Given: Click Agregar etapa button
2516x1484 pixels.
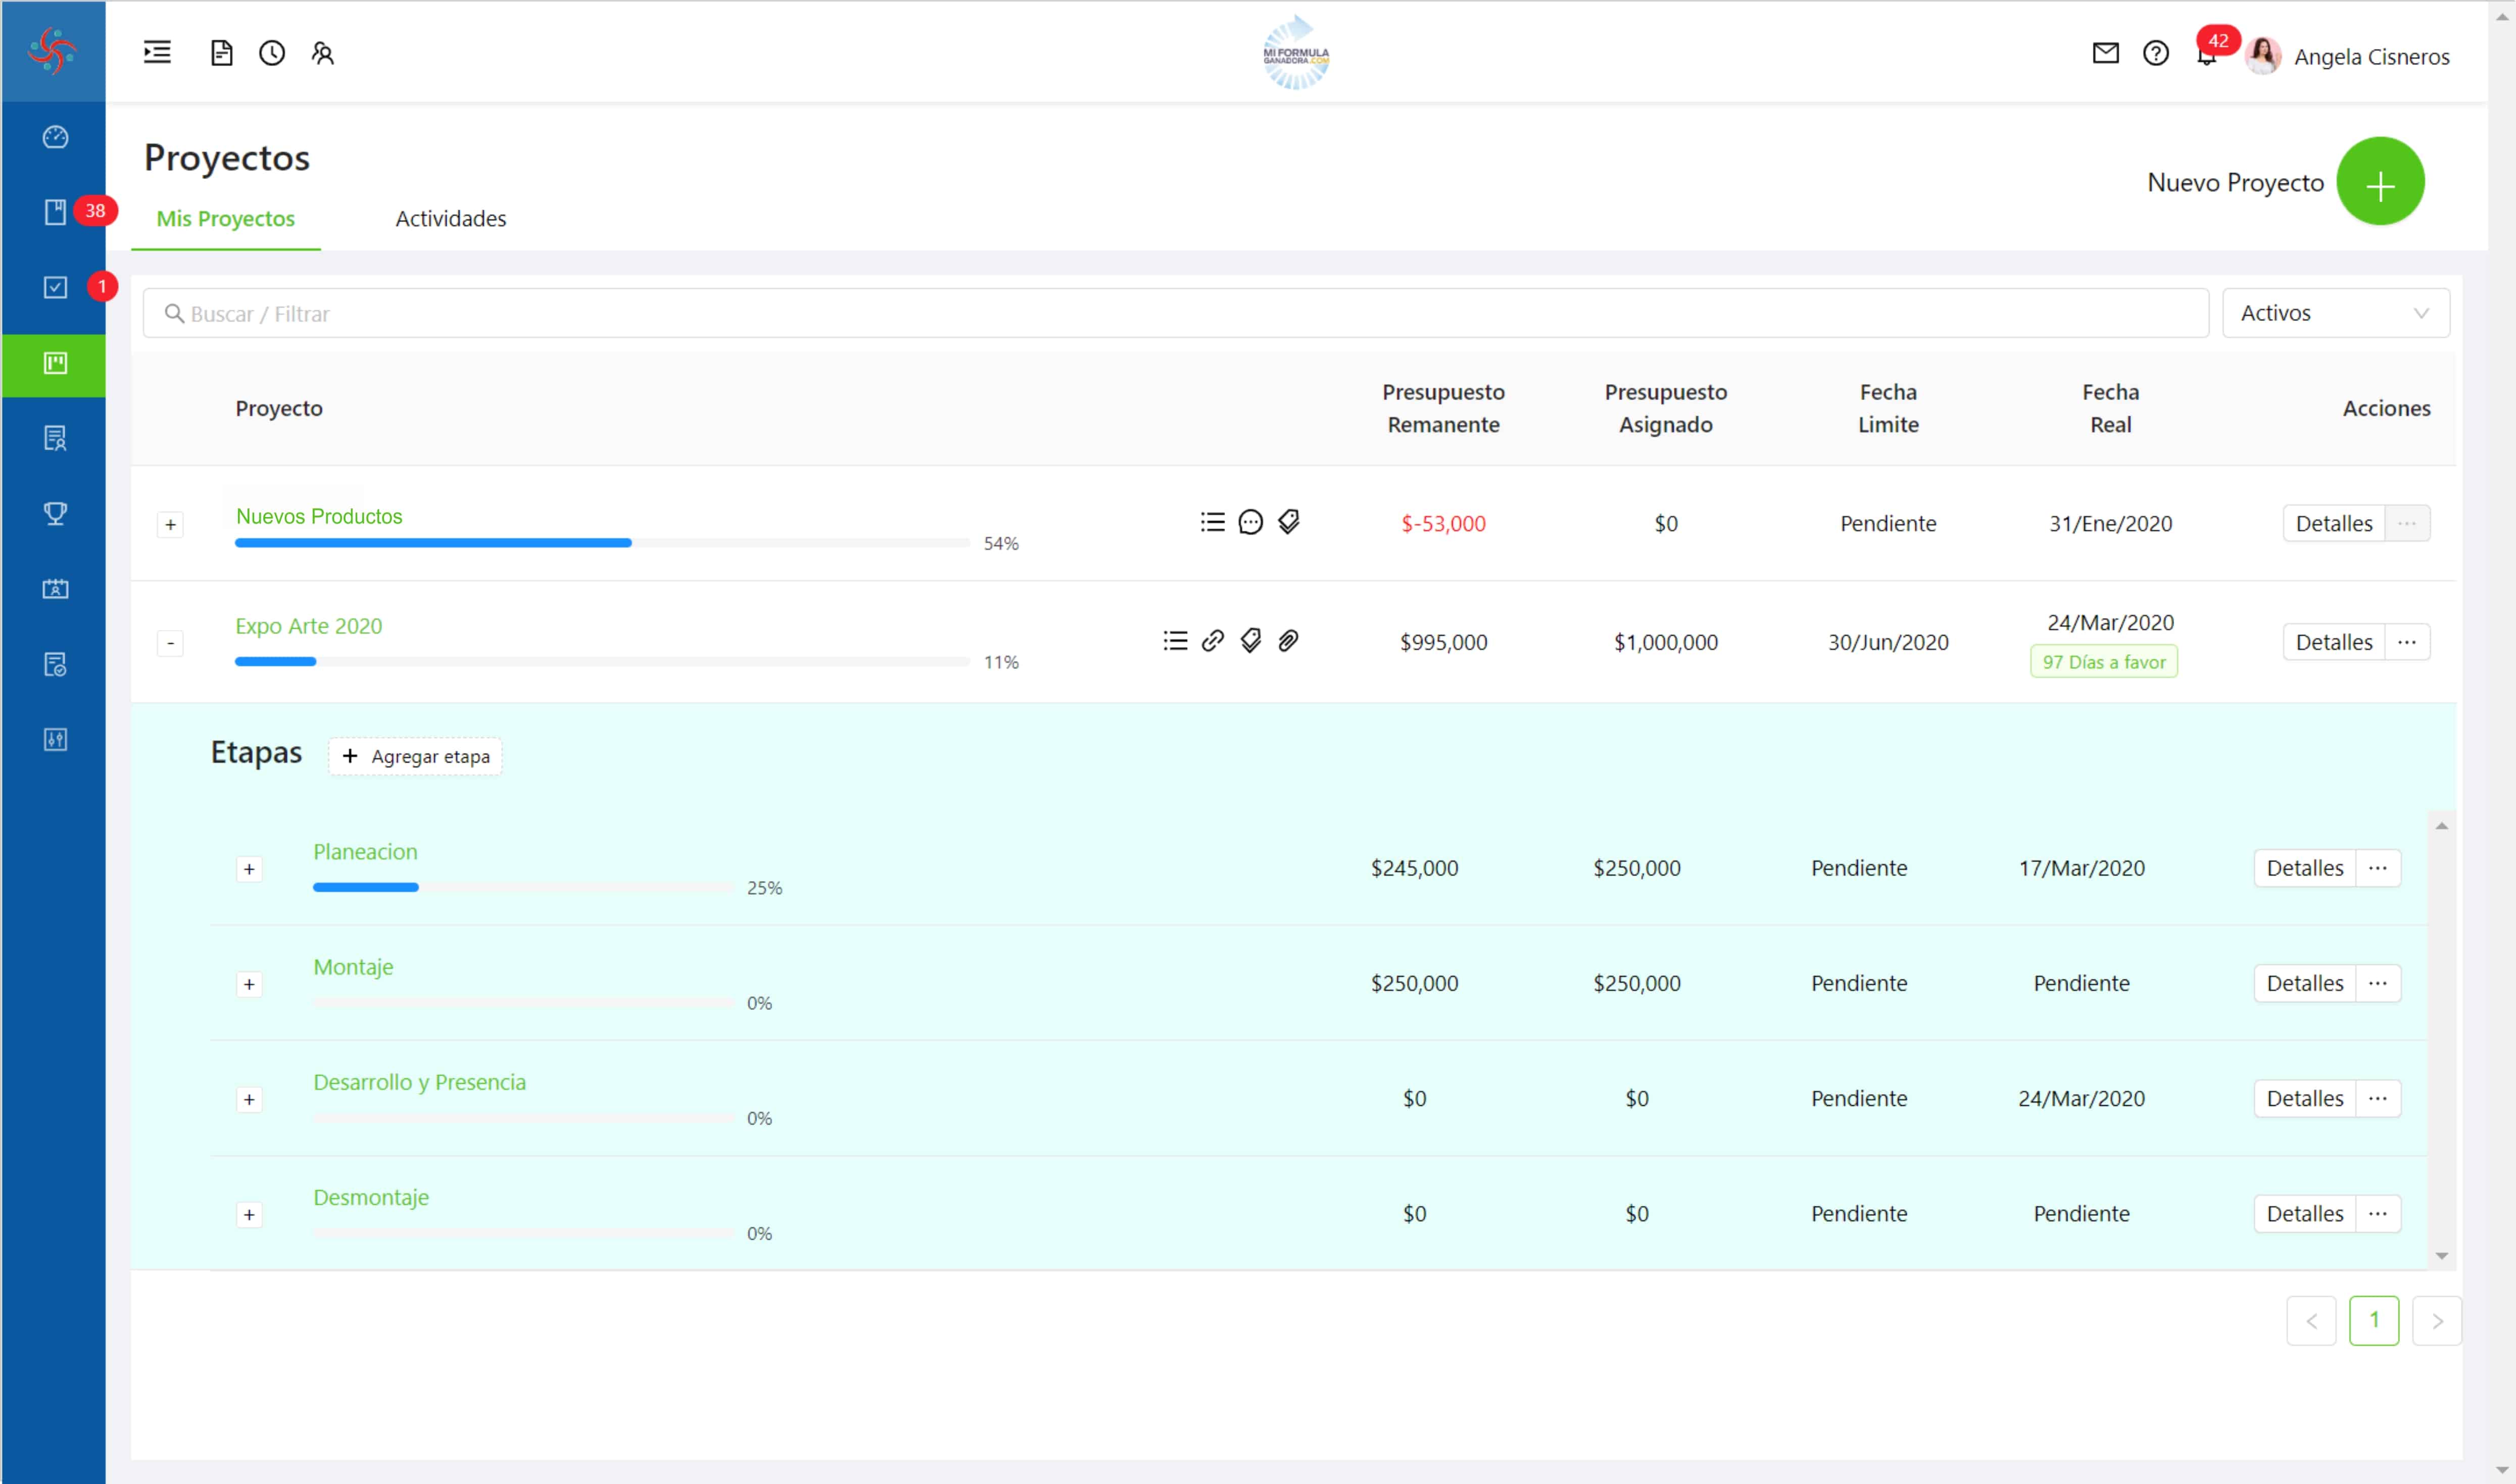Looking at the screenshot, I should pyautogui.click(x=415, y=756).
